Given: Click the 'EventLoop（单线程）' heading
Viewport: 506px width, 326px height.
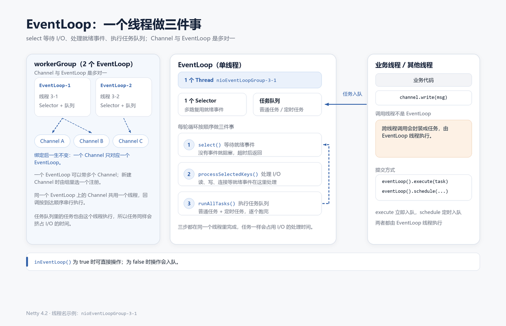Looking at the screenshot, I should (x=210, y=65).
